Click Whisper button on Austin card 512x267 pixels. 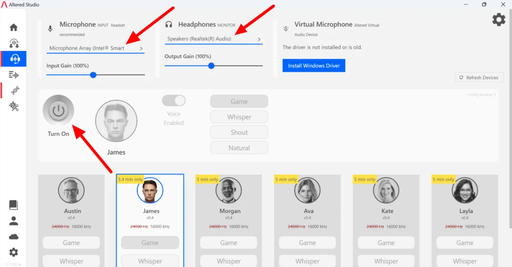(71, 261)
